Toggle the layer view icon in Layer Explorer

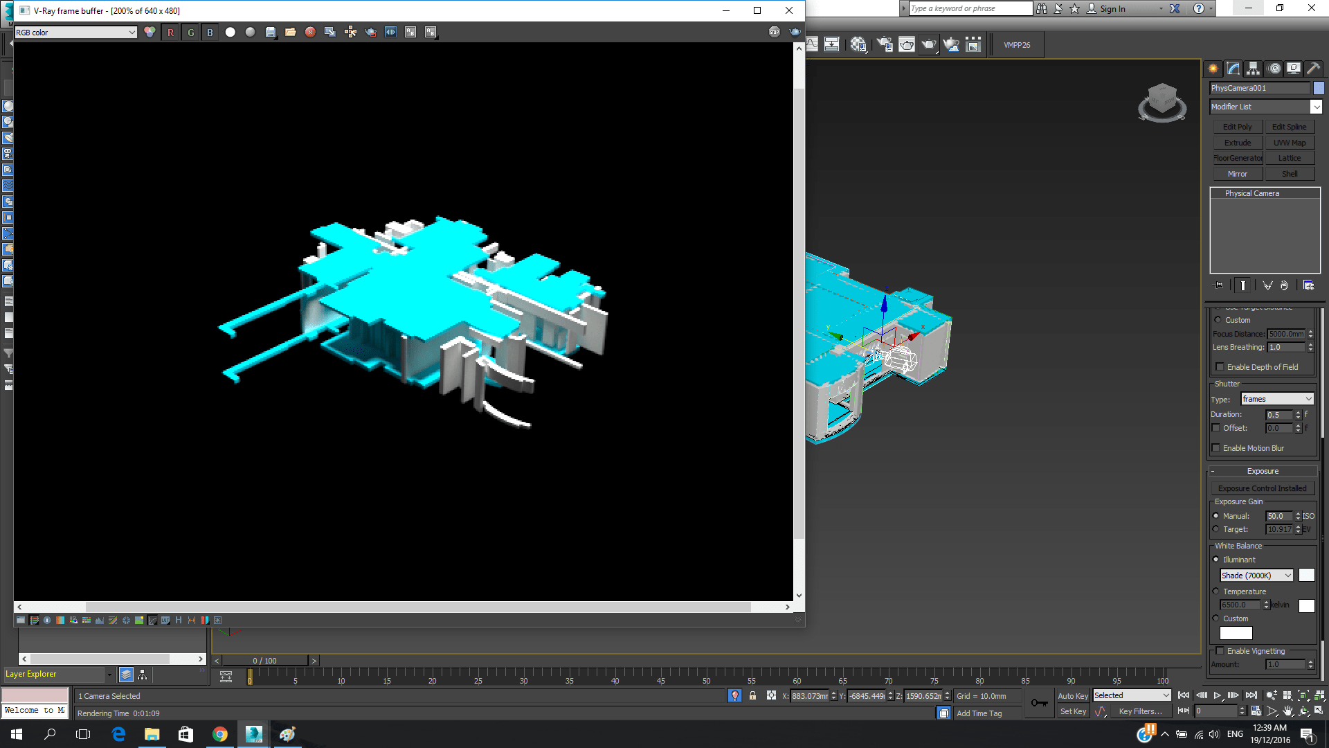pos(126,674)
